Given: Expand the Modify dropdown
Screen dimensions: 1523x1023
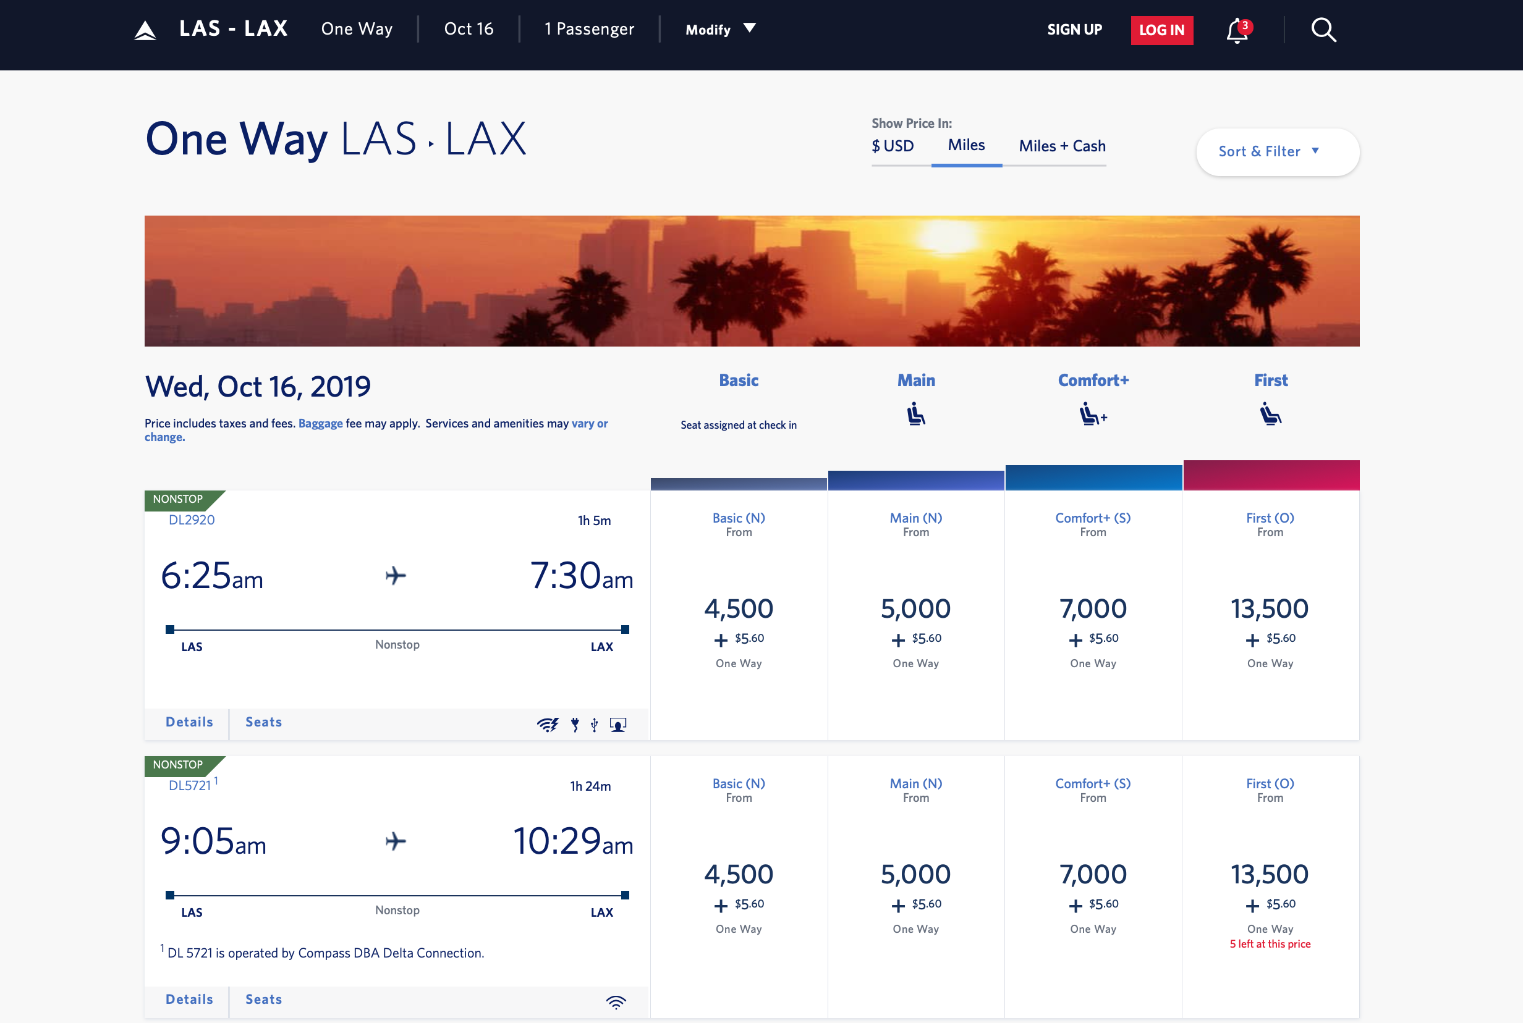Looking at the screenshot, I should point(721,30).
